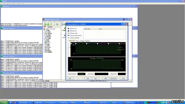Image resolution: width=185 pixels, height=104 pixels.
Task: Click the Test Started black field
Action: 101,74
